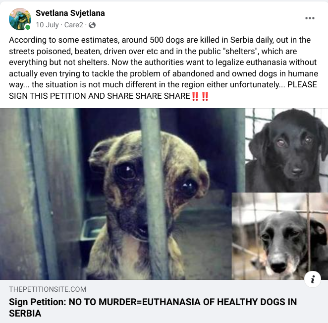This screenshot has height=323, width=328.
Task: Click the word 'SERBIA' in the petition headline
Action: [x=25, y=314]
